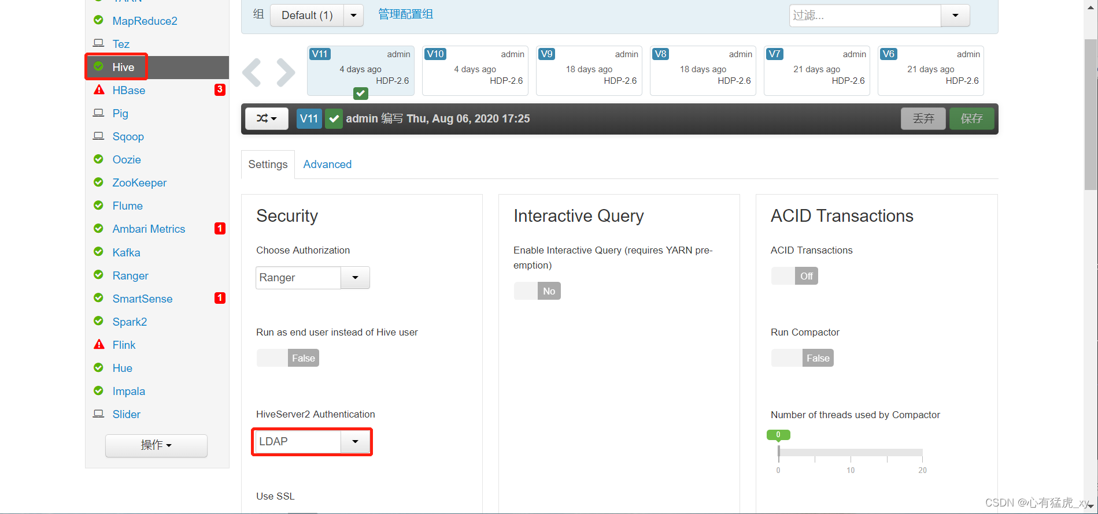The height and width of the screenshot is (514, 1098).
Task: Click Hive green check status icon
Action: click(98, 66)
